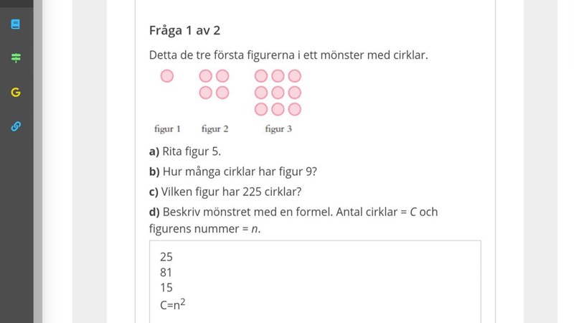
Task: Open the blue book icon in sidebar
Action: (16, 24)
